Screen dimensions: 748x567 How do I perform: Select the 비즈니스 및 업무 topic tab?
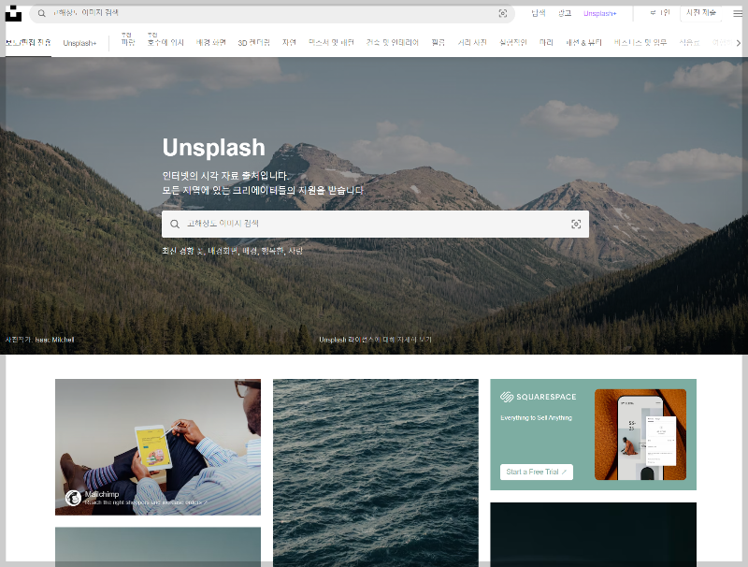coord(640,42)
